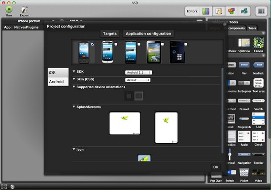Toggle the side panel layout button

click(261, 11)
